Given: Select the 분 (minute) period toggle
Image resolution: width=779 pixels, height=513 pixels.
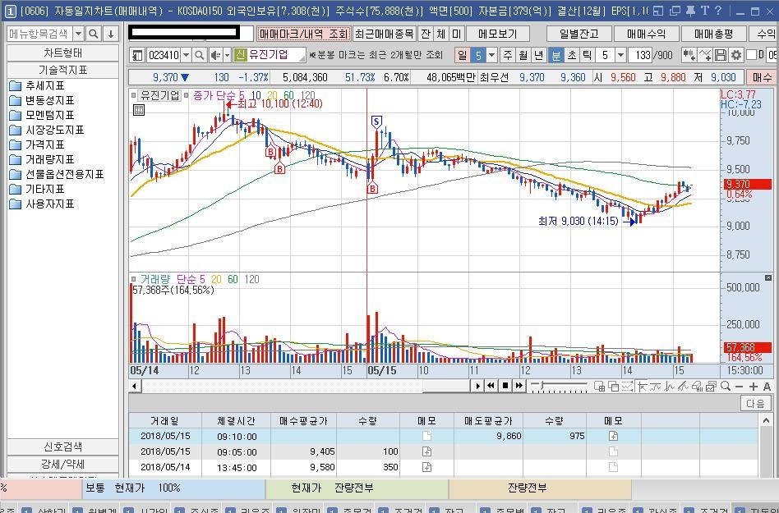Looking at the screenshot, I should tap(555, 55).
